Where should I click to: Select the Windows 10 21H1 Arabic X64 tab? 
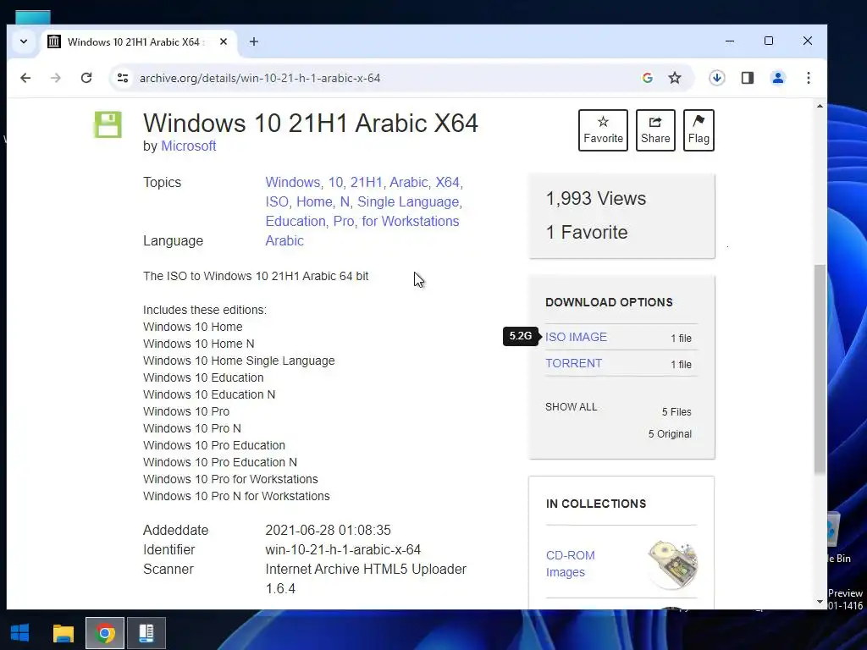138,42
